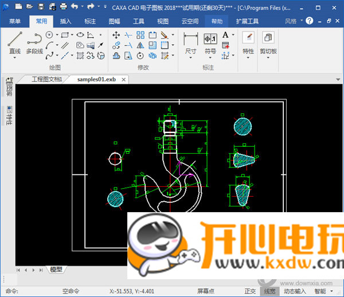Select the 直线 line drawing tool
Viewport: 344px width, 297px height.
[15, 43]
